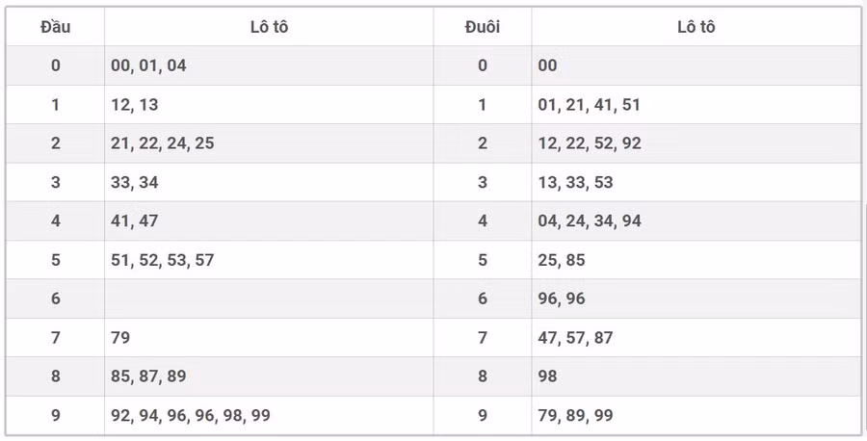The image size is (867, 441).
Task: Click the 21, 22, 24, 25 cell
Action: (163, 143)
